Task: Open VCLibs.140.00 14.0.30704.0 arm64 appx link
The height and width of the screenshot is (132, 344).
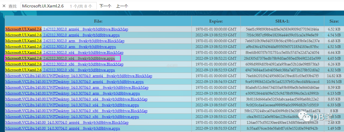Action: click(x=63, y=129)
